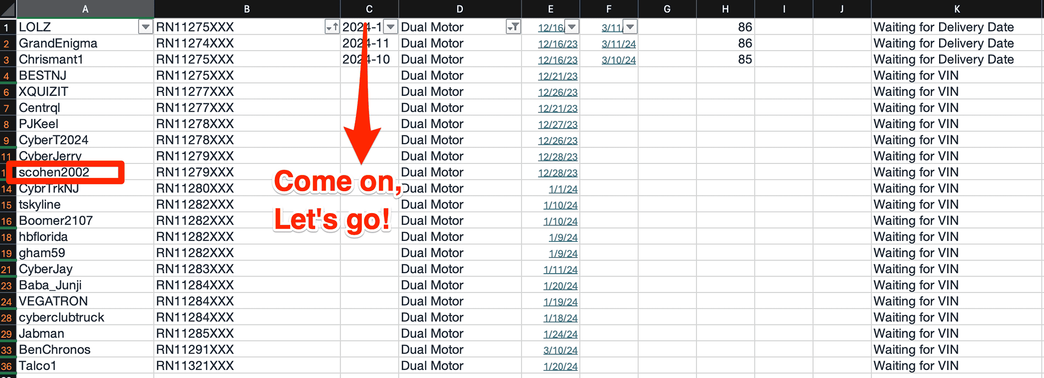Select the row 15 header
Screen dimensions: 1044x378
pyautogui.click(x=7, y=205)
